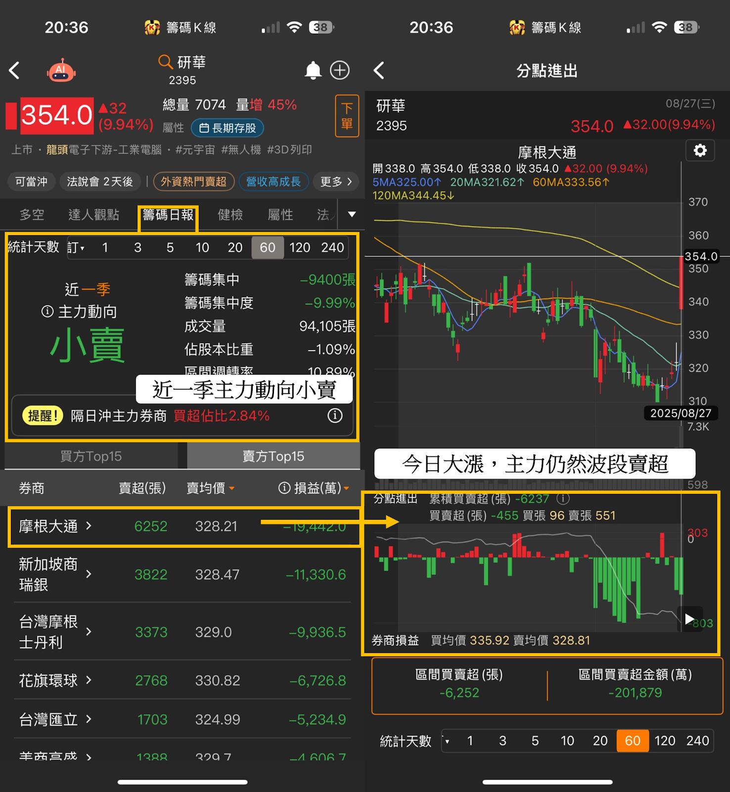Select the 可當沖 tag
730x792 pixels.
31,182
